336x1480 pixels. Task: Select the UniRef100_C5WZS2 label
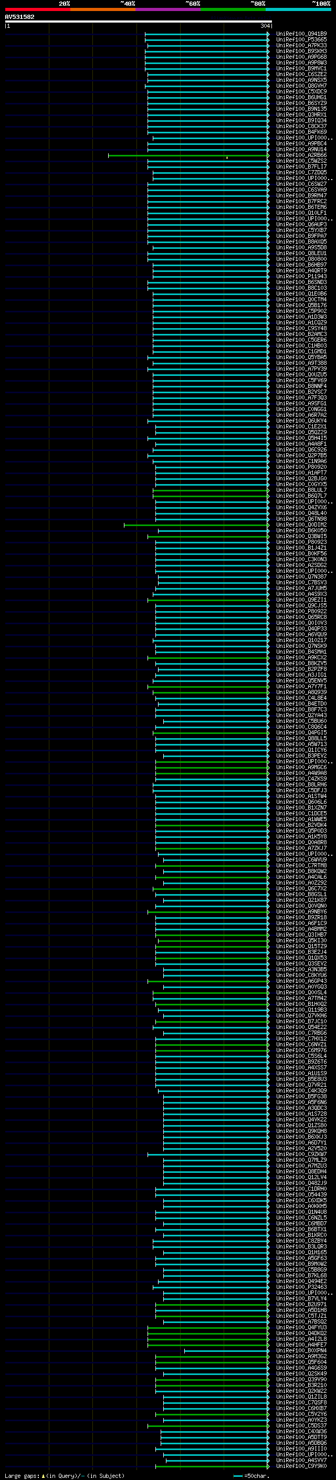[301, 161]
